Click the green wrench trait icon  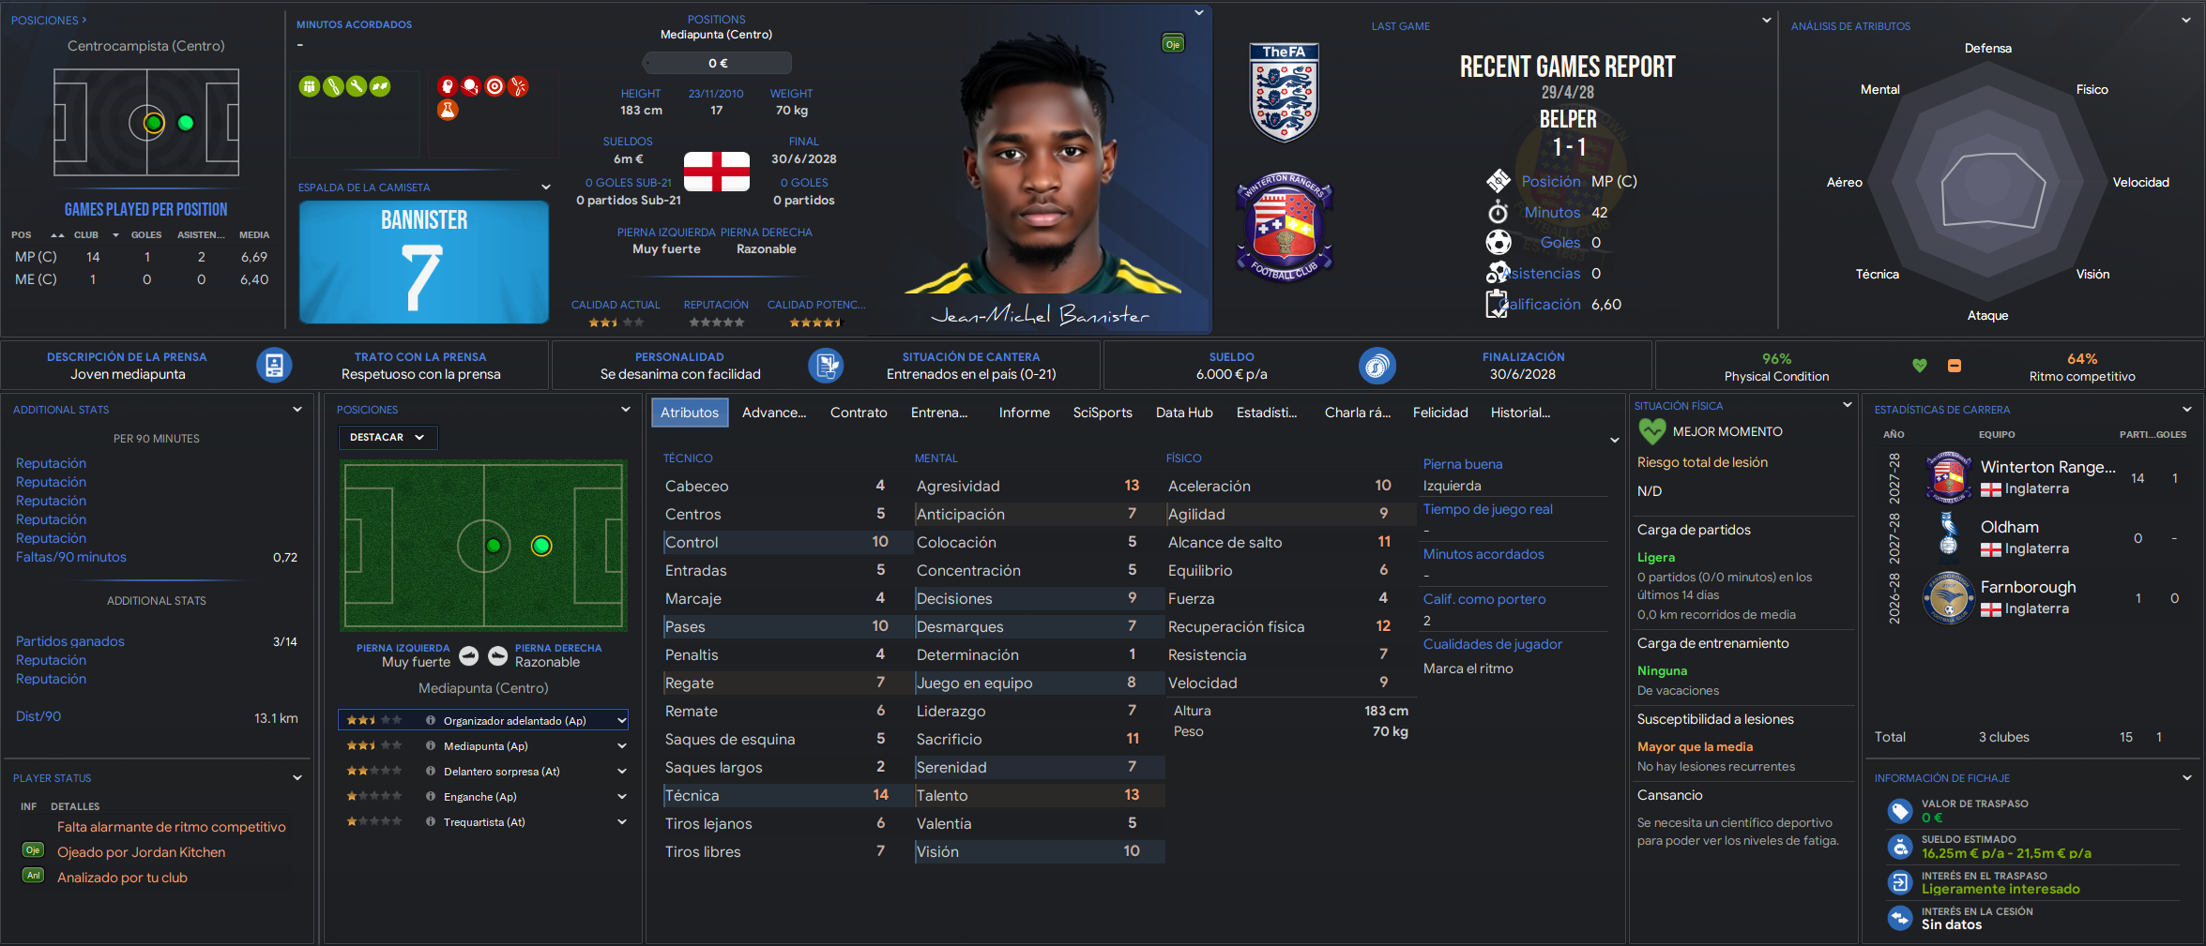point(357,86)
